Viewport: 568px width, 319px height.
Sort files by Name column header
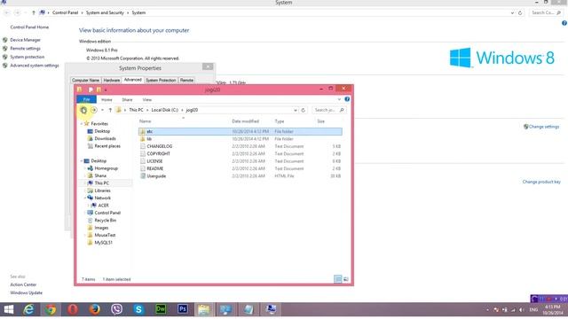146,121
